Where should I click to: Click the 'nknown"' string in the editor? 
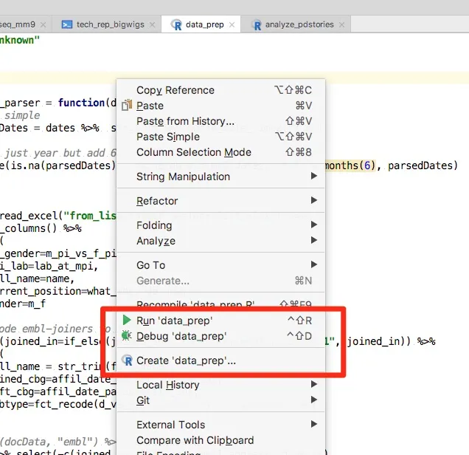[x=20, y=40]
